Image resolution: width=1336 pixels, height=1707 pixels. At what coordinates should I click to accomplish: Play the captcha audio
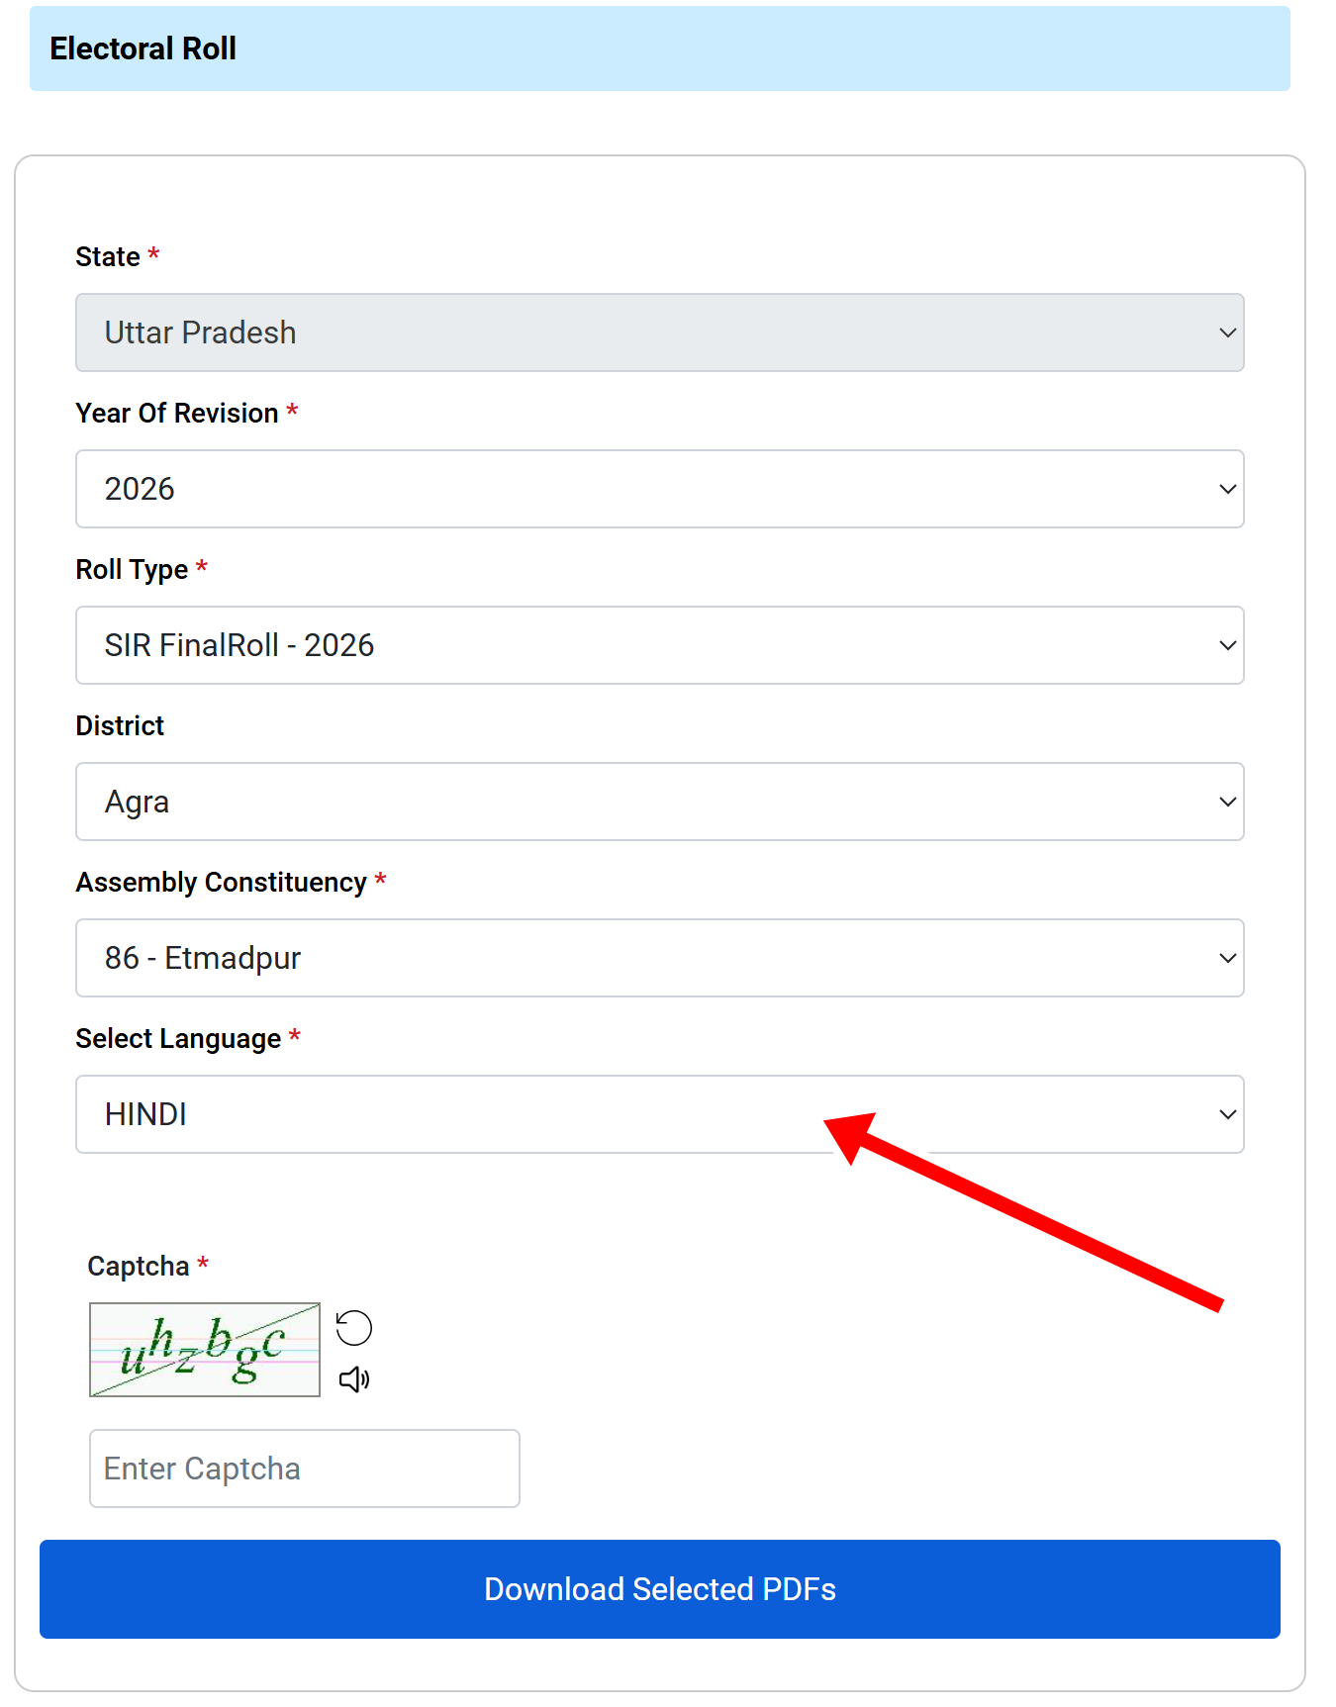click(353, 1379)
